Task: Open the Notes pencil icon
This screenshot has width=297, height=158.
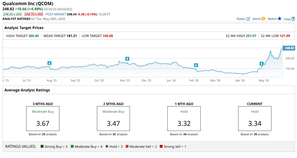Action: [x=248, y=19]
